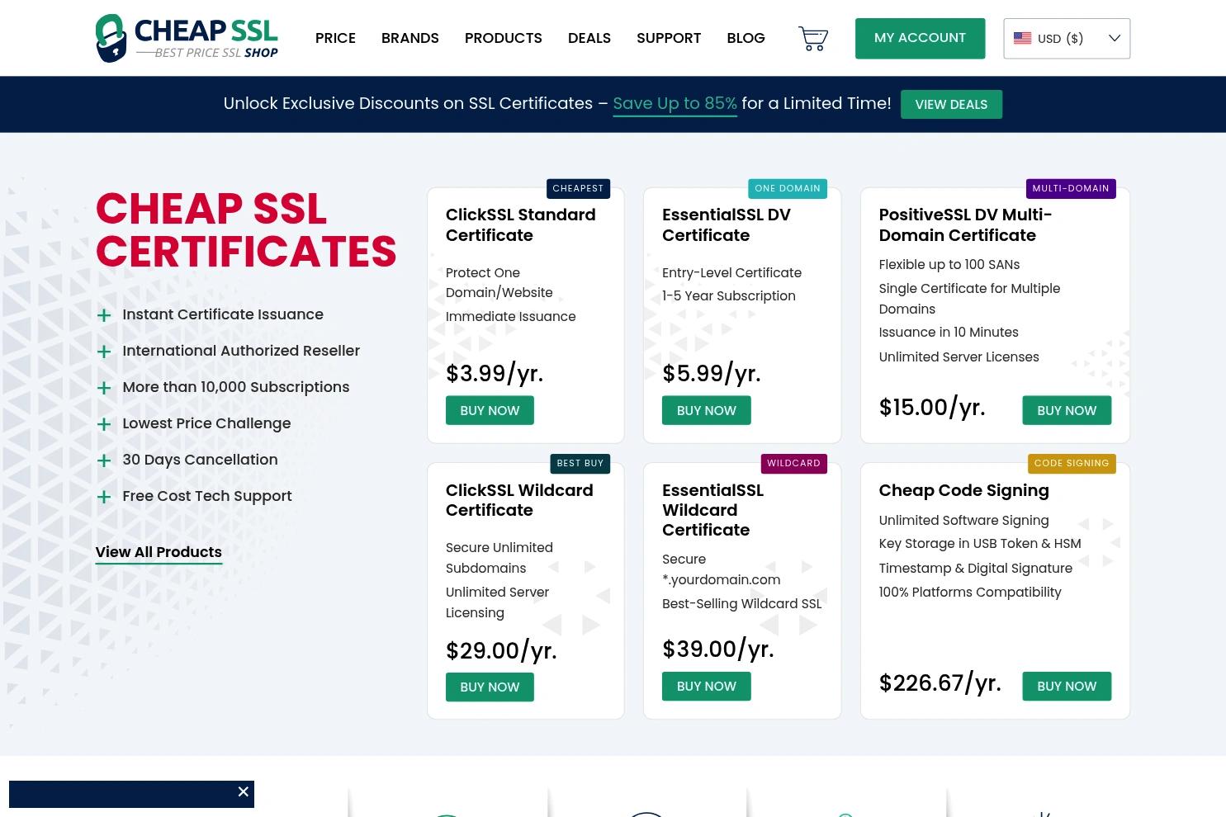Click the WILDCARD badge
This screenshot has width=1226, height=817.
pos(793,463)
